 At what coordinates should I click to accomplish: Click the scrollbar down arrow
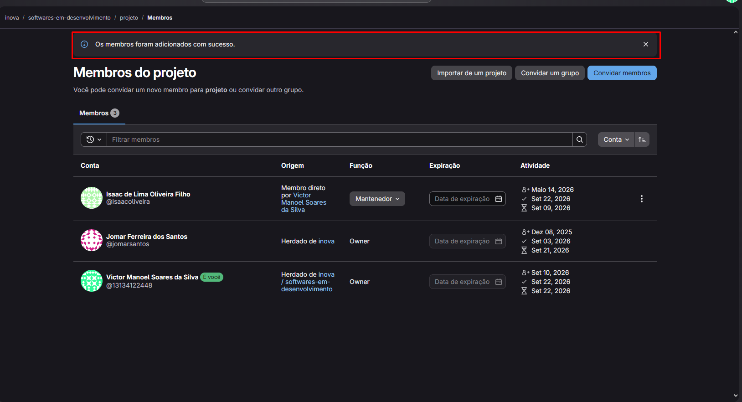pyautogui.click(x=736, y=396)
